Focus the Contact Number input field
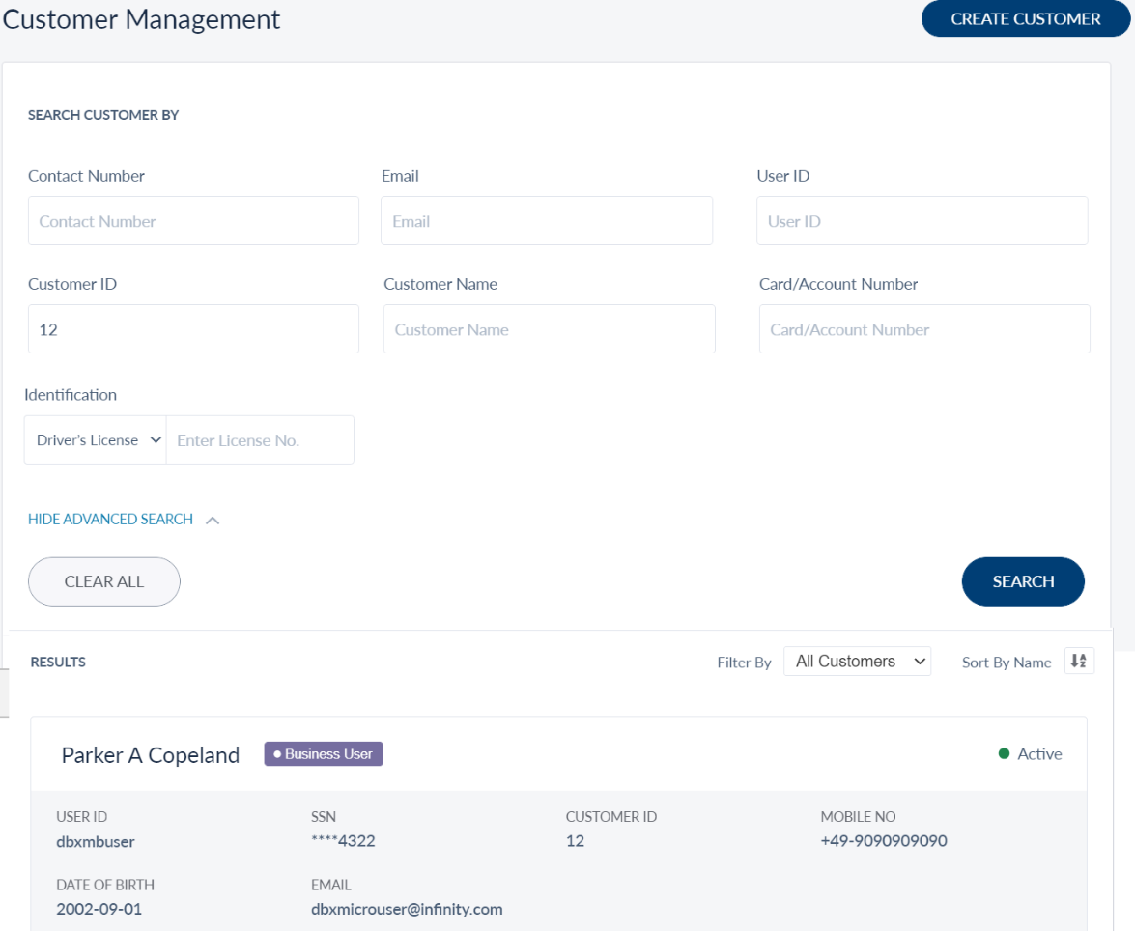This screenshot has width=1135, height=931. click(x=193, y=221)
